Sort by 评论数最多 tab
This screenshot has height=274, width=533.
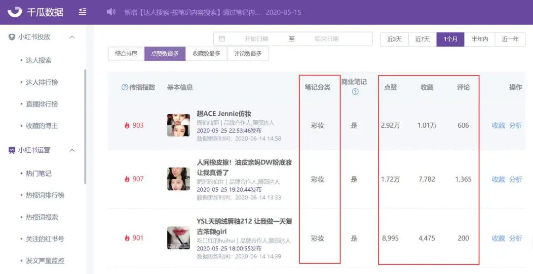[x=248, y=54]
